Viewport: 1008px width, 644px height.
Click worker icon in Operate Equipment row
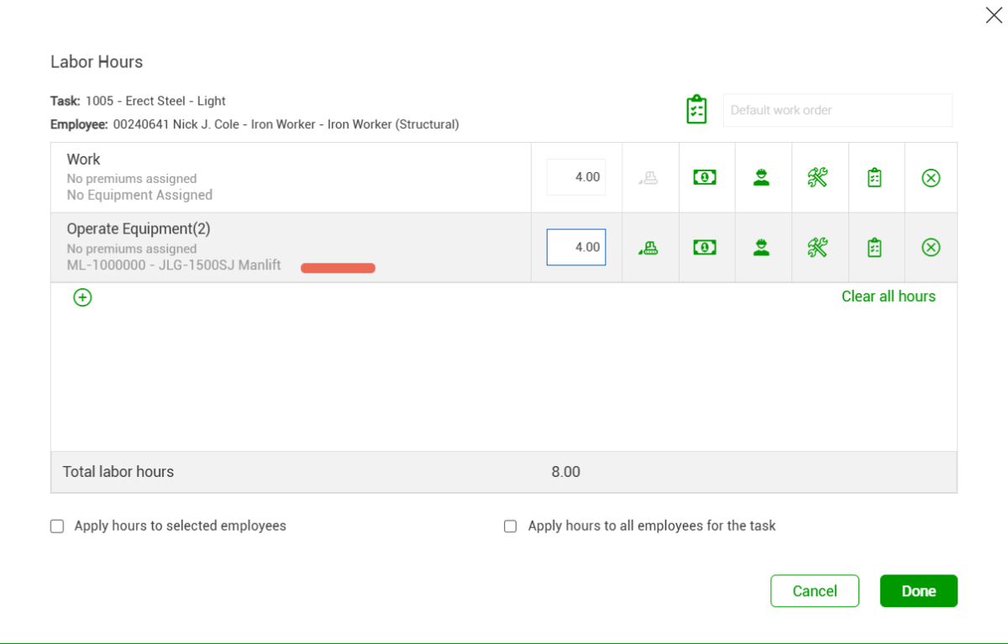point(762,248)
